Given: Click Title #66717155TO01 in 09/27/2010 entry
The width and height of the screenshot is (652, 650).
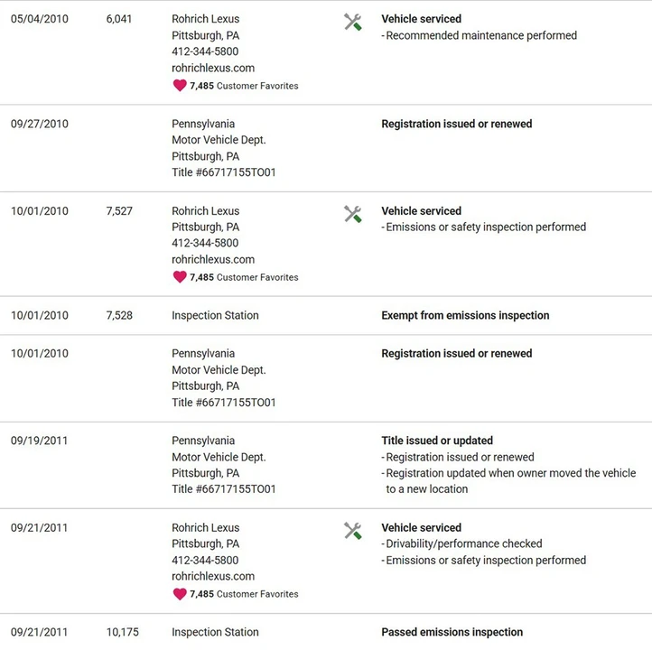Looking at the screenshot, I should pyautogui.click(x=224, y=172).
